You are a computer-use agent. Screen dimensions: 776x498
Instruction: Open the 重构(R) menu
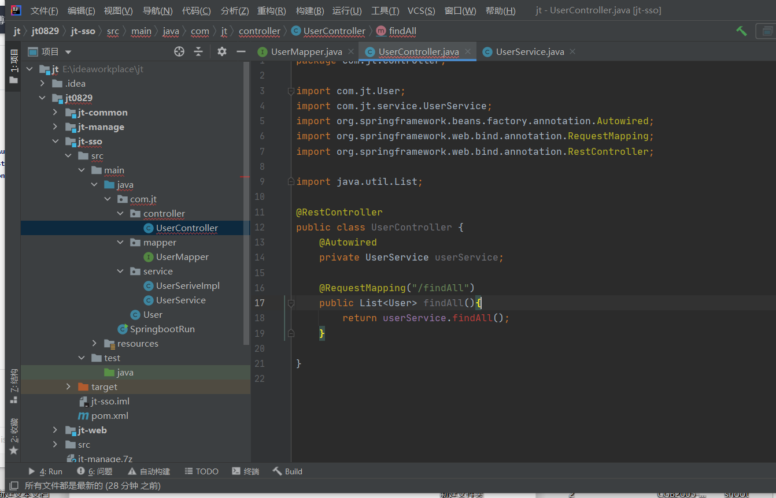click(272, 10)
